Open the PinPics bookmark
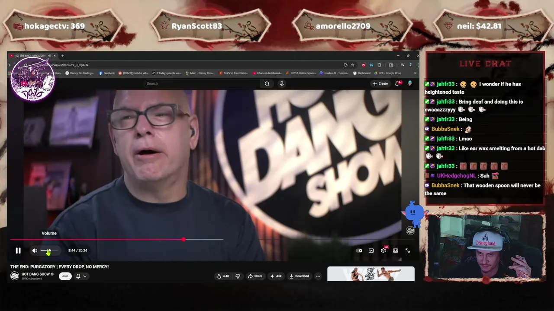Viewport: 554px width, 311px height. pyautogui.click(x=233, y=73)
